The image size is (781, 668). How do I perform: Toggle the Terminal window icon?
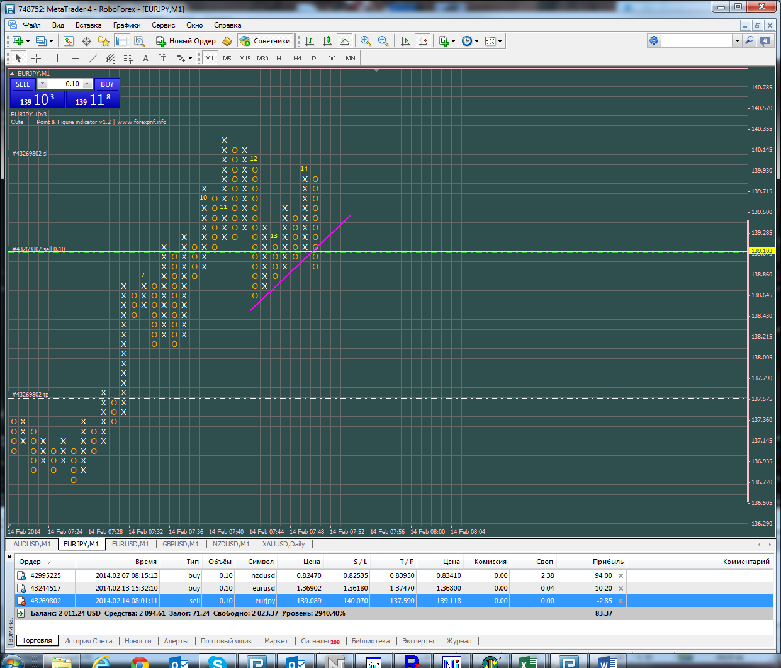(121, 41)
